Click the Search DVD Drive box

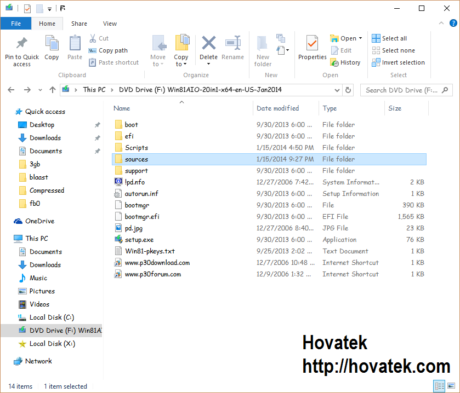tap(406, 90)
